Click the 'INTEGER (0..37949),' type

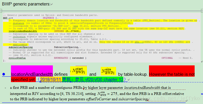(67, 31)
